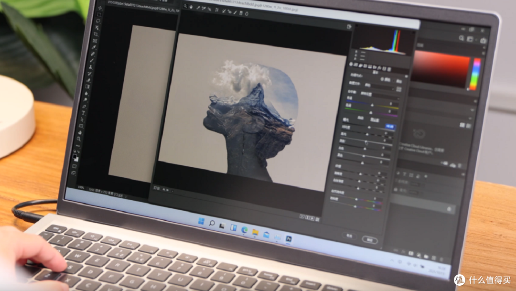The width and height of the screenshot is (516, 291).
Task: Toggle Quick Mask mode in Photoshop toolbar
Action: 75,166
